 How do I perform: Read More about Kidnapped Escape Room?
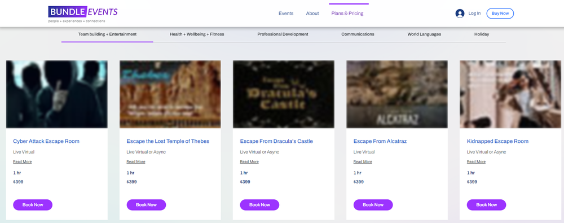click(476, 162)
